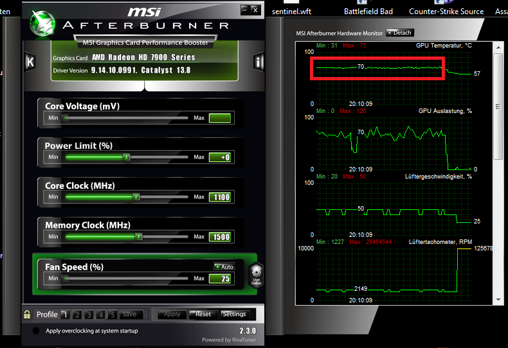Select profile slot 5
Viewport: 508px width, 348px height.
(113, 315)
